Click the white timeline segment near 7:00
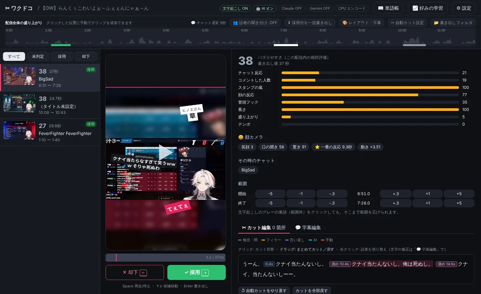The width and height of the screenshot is (481, 294). click(x=286, y=45)
